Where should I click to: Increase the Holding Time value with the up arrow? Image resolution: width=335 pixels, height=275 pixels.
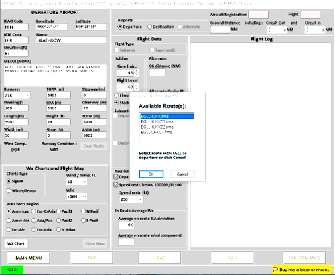click(x=137, y=71)
